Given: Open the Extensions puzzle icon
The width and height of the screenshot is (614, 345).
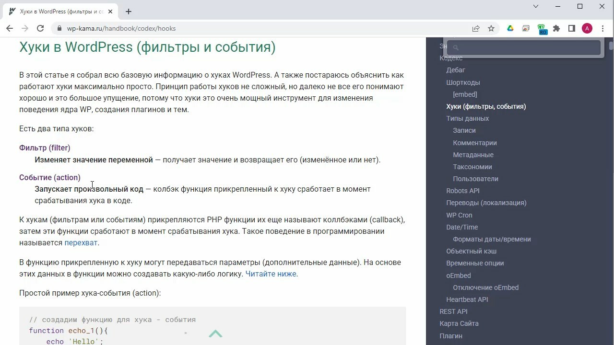Looking at the screenshot, I should [x=556, y=28].
